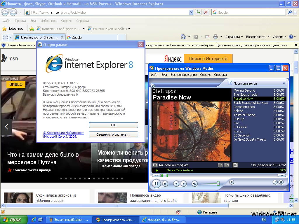Click the RSS feeds icon
The image size is (299, 224).
tap(196, 37)
